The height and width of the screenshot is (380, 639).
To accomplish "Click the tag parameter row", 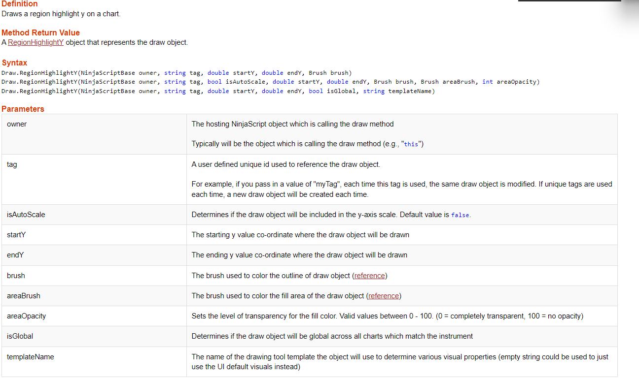I will pyautogui.click(x=11, y=164).
